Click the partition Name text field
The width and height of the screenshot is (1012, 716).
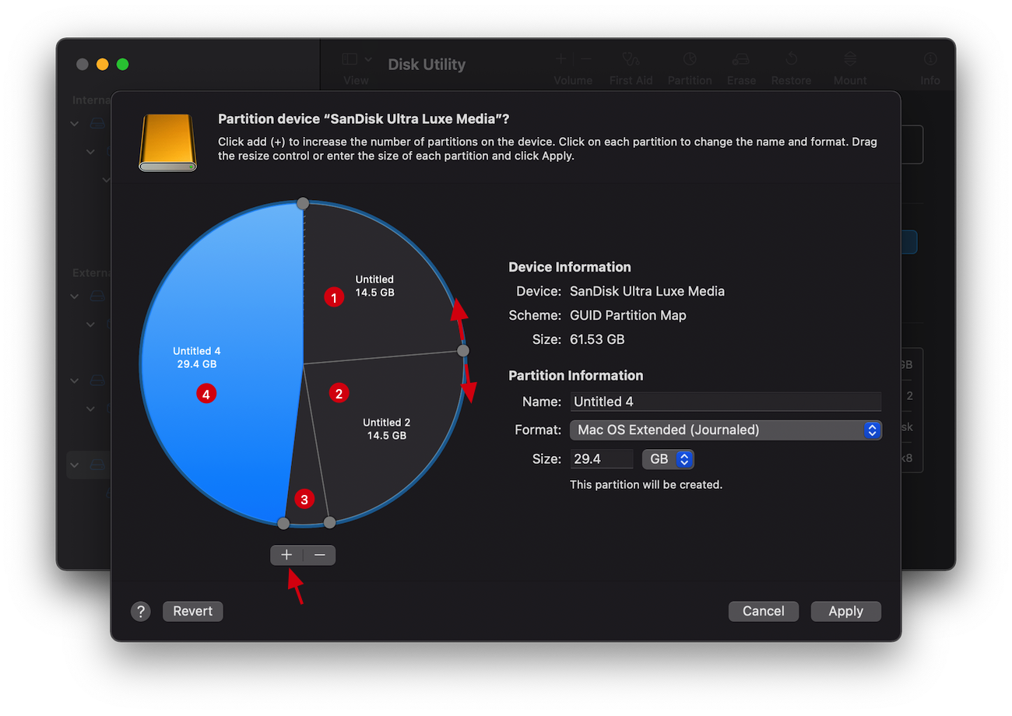pyautogui.click(x=726, y=402)
